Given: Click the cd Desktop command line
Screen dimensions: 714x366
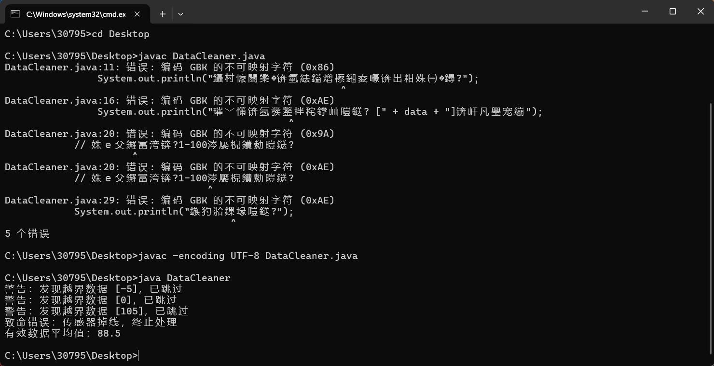Looking at the screenshot, I should click(x=77, y=34).
